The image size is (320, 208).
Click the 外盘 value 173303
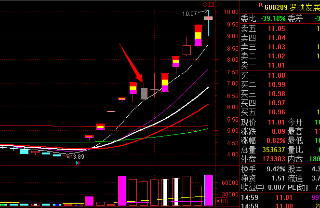pos(274,159)
